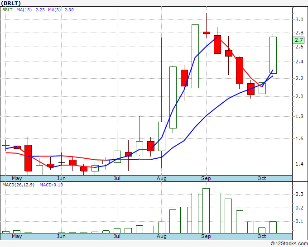This screenshot has height=247, width=308.
Task: Click the last green candlestick in October
Action: pyautogui.click(x=273, y=54)
